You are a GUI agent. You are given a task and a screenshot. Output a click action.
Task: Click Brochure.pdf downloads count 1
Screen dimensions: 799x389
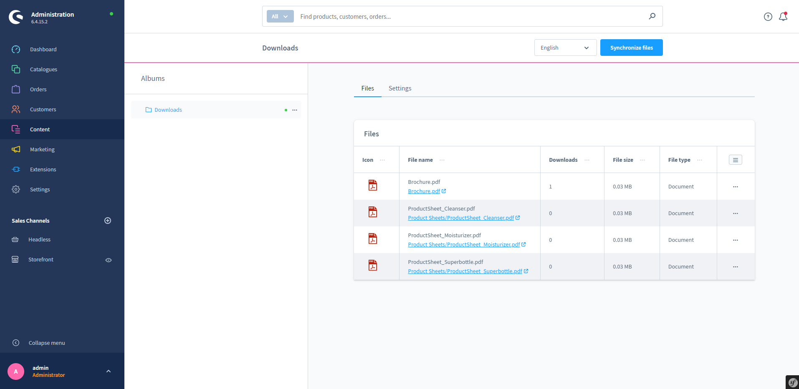[551, 187]
